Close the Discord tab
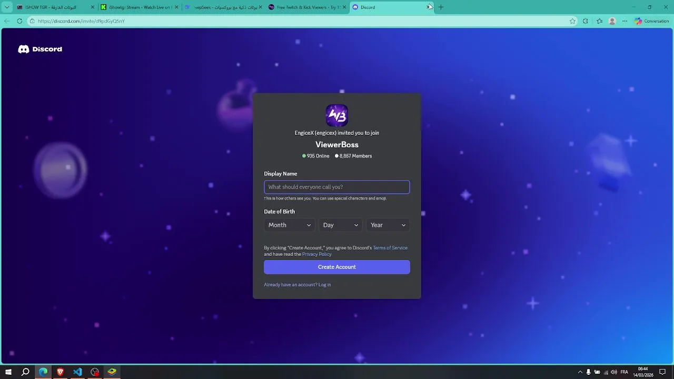Screen dimensions: 674x379 point(428,7)
